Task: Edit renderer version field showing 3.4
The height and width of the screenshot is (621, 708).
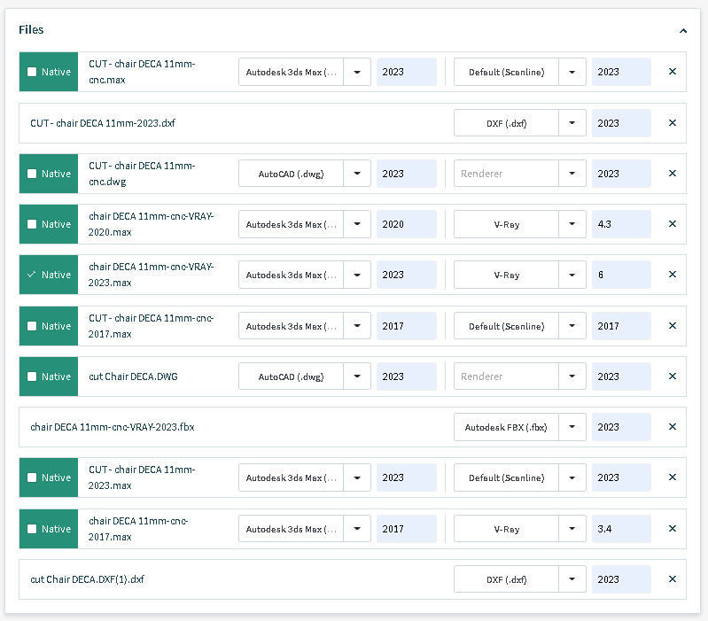Action: [620, 529]
